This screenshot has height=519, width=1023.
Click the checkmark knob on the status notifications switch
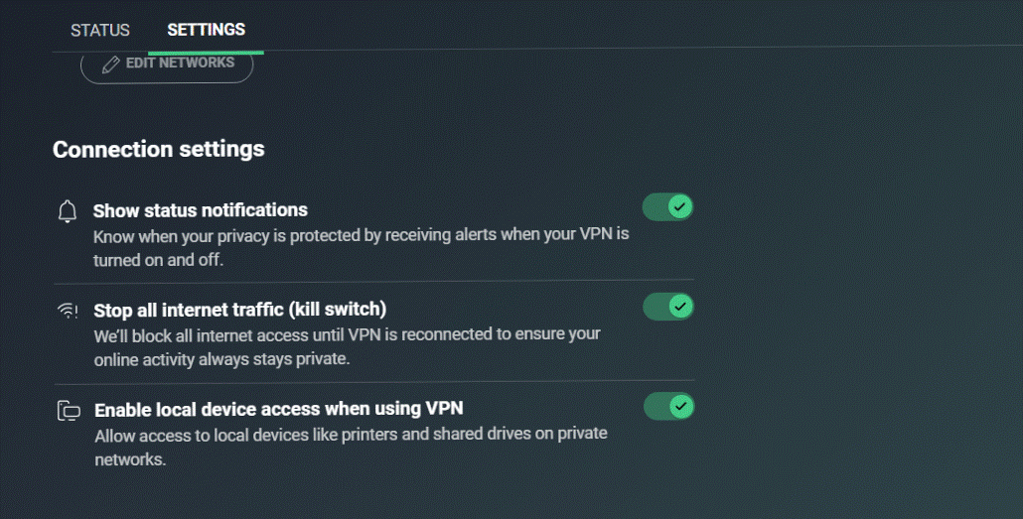coord(679,207)
